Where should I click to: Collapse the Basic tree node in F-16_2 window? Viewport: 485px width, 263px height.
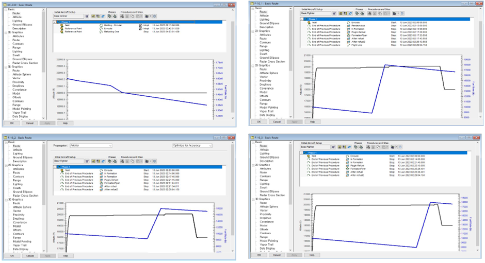(6, 142)
